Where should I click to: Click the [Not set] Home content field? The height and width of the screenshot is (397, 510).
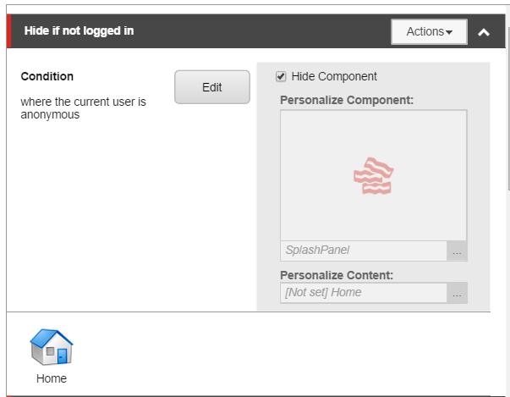click(363, 293)
